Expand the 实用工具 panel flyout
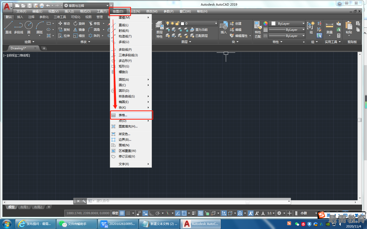This screenshot has height=229, width=367. 333,42
